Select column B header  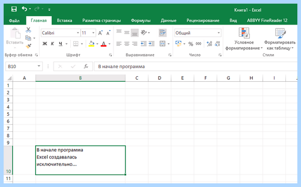pos(80,78)
